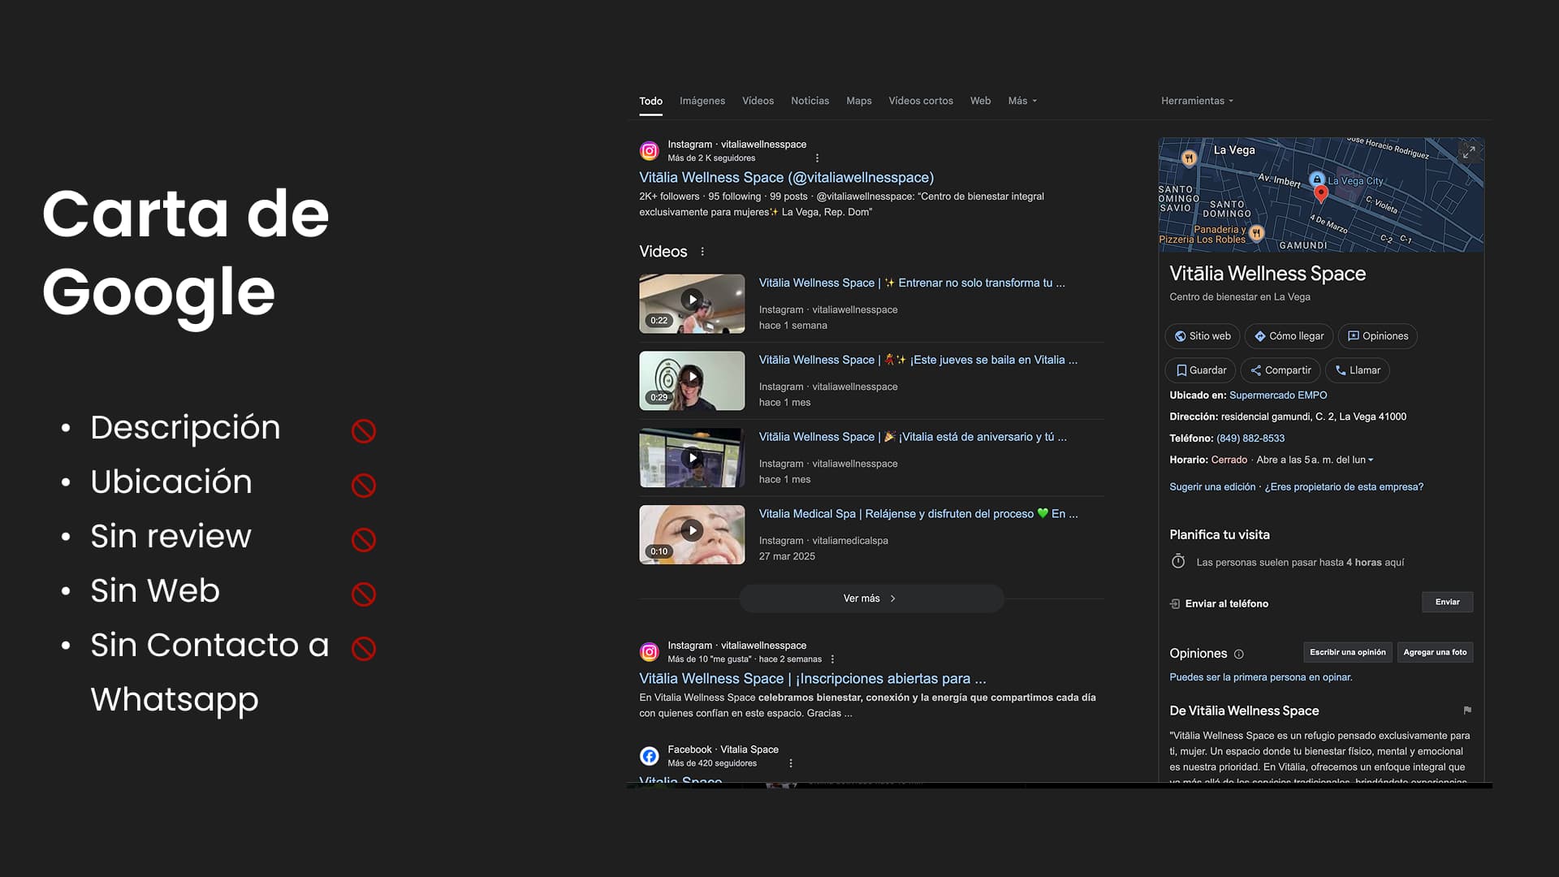Select the 'Planifica tu visita' heading

[1220, 535]
